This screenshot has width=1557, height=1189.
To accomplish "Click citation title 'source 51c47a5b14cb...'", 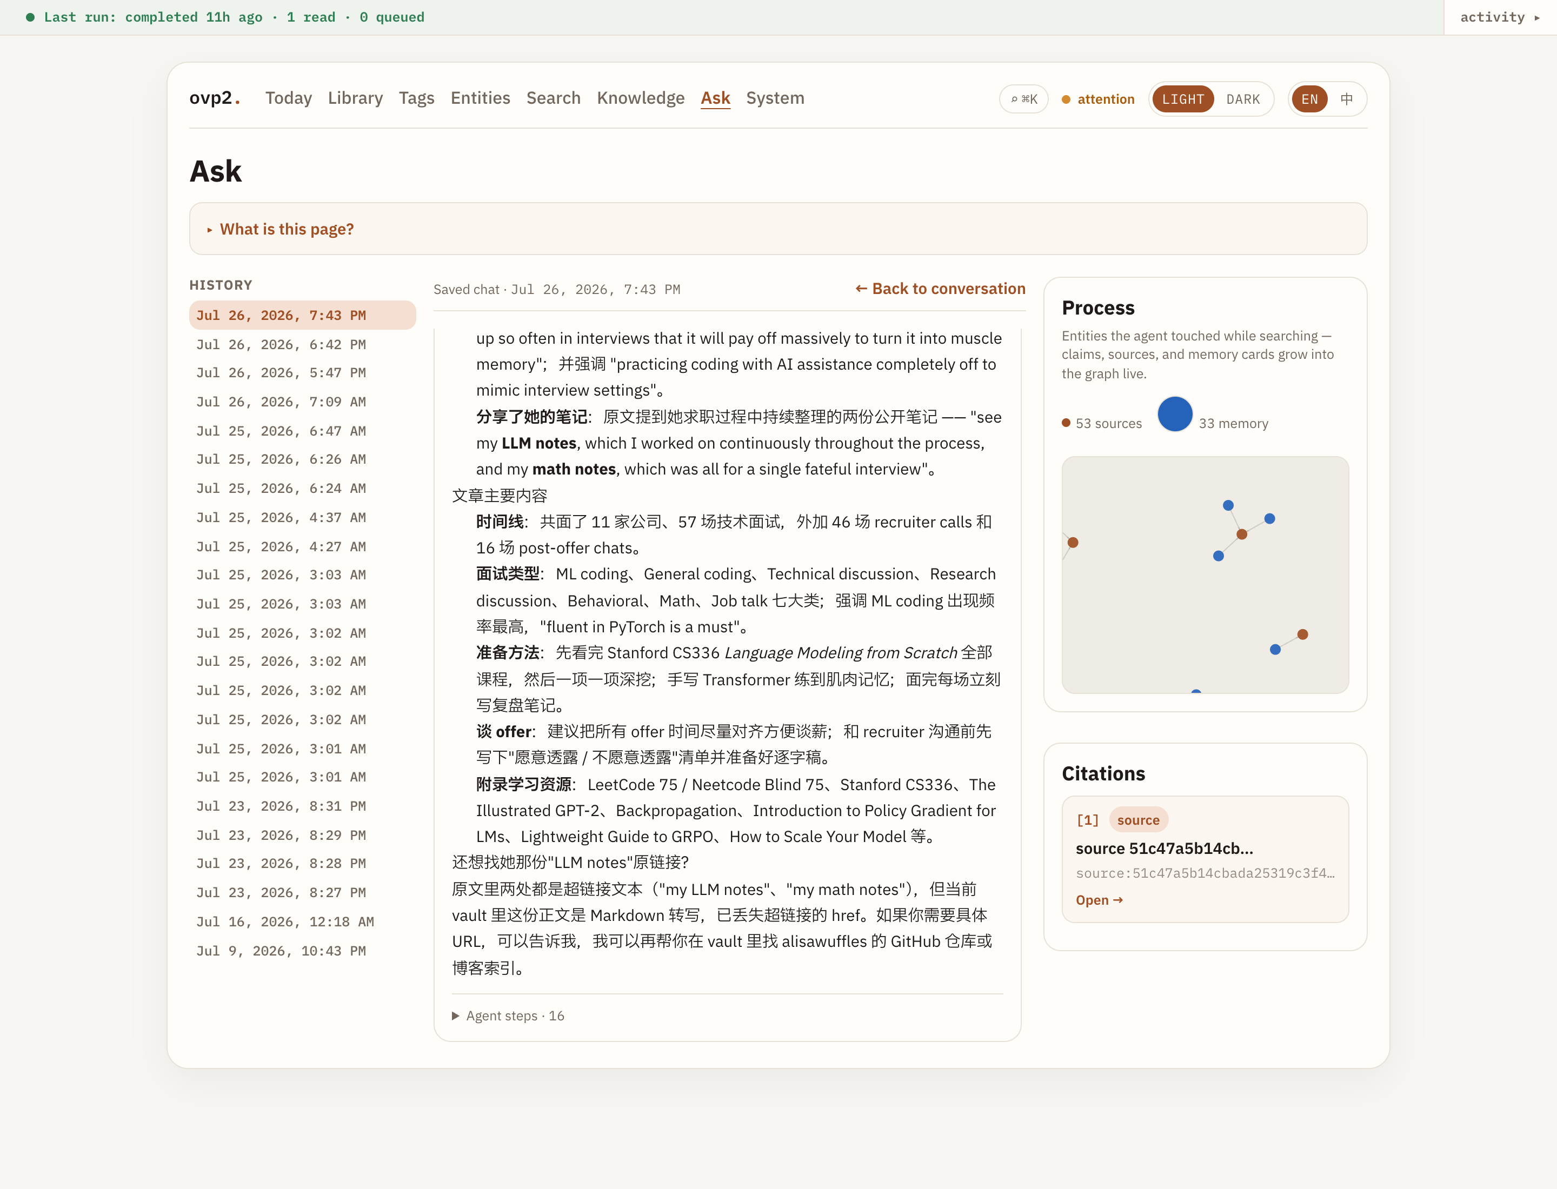I will tap(1164, 849).
